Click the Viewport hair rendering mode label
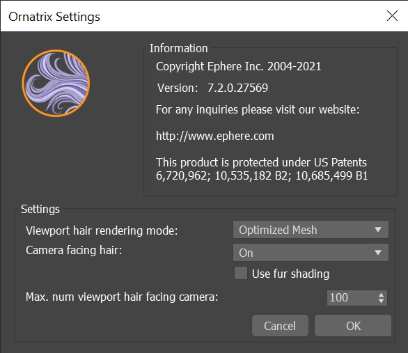 [102, 230]
